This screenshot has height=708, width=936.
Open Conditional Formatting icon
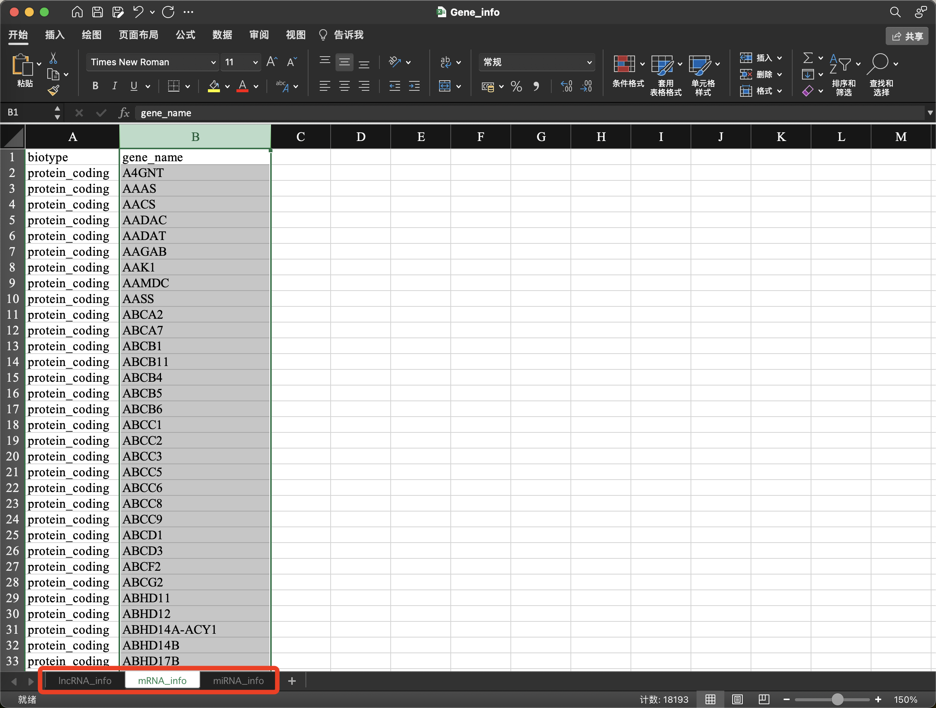tap(624, 64)
